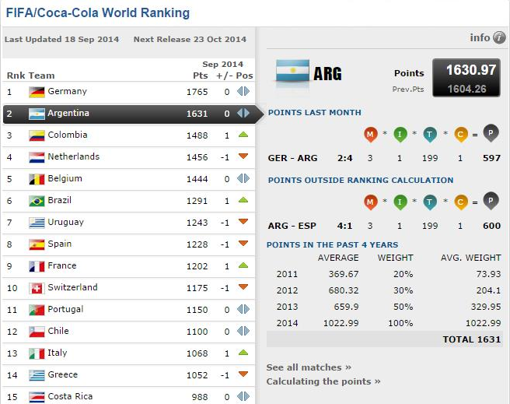Screen dimensions: 510x404
Task: Click Greece's down-arrow position indicator
Action: click(243, 374)
